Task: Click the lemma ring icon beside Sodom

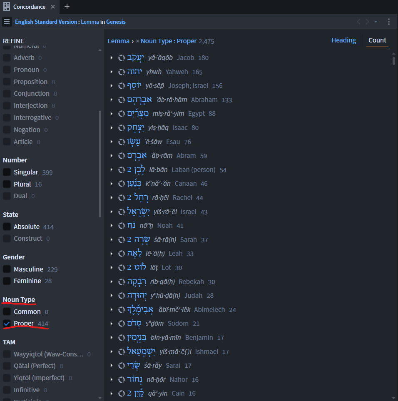Action: coord(122,324)
